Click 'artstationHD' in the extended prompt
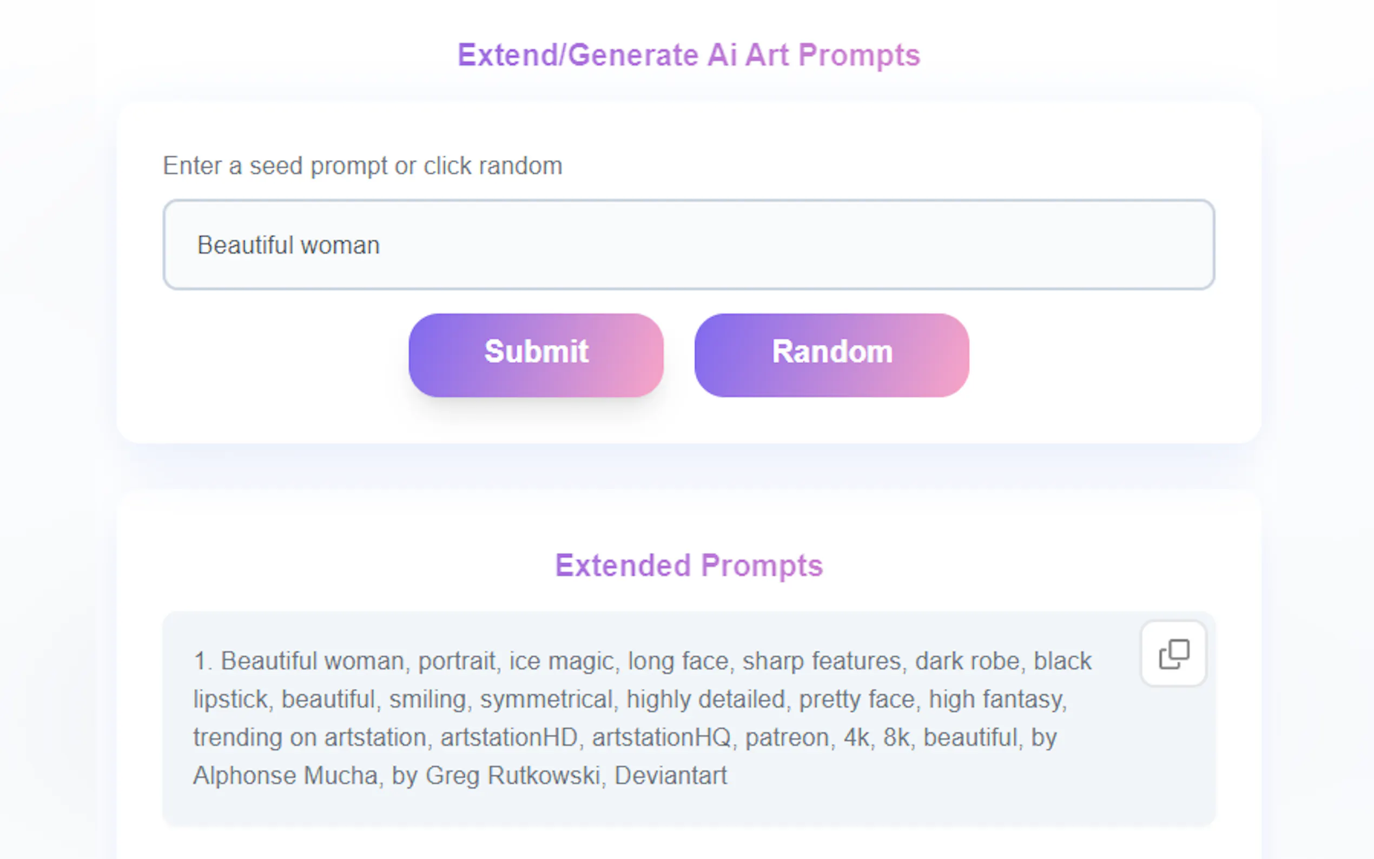 tap(509, 737)
